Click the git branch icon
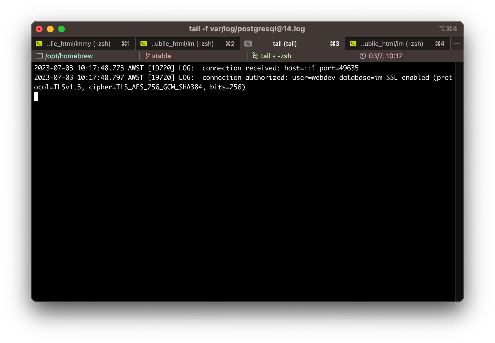 [x=148, y=56]
